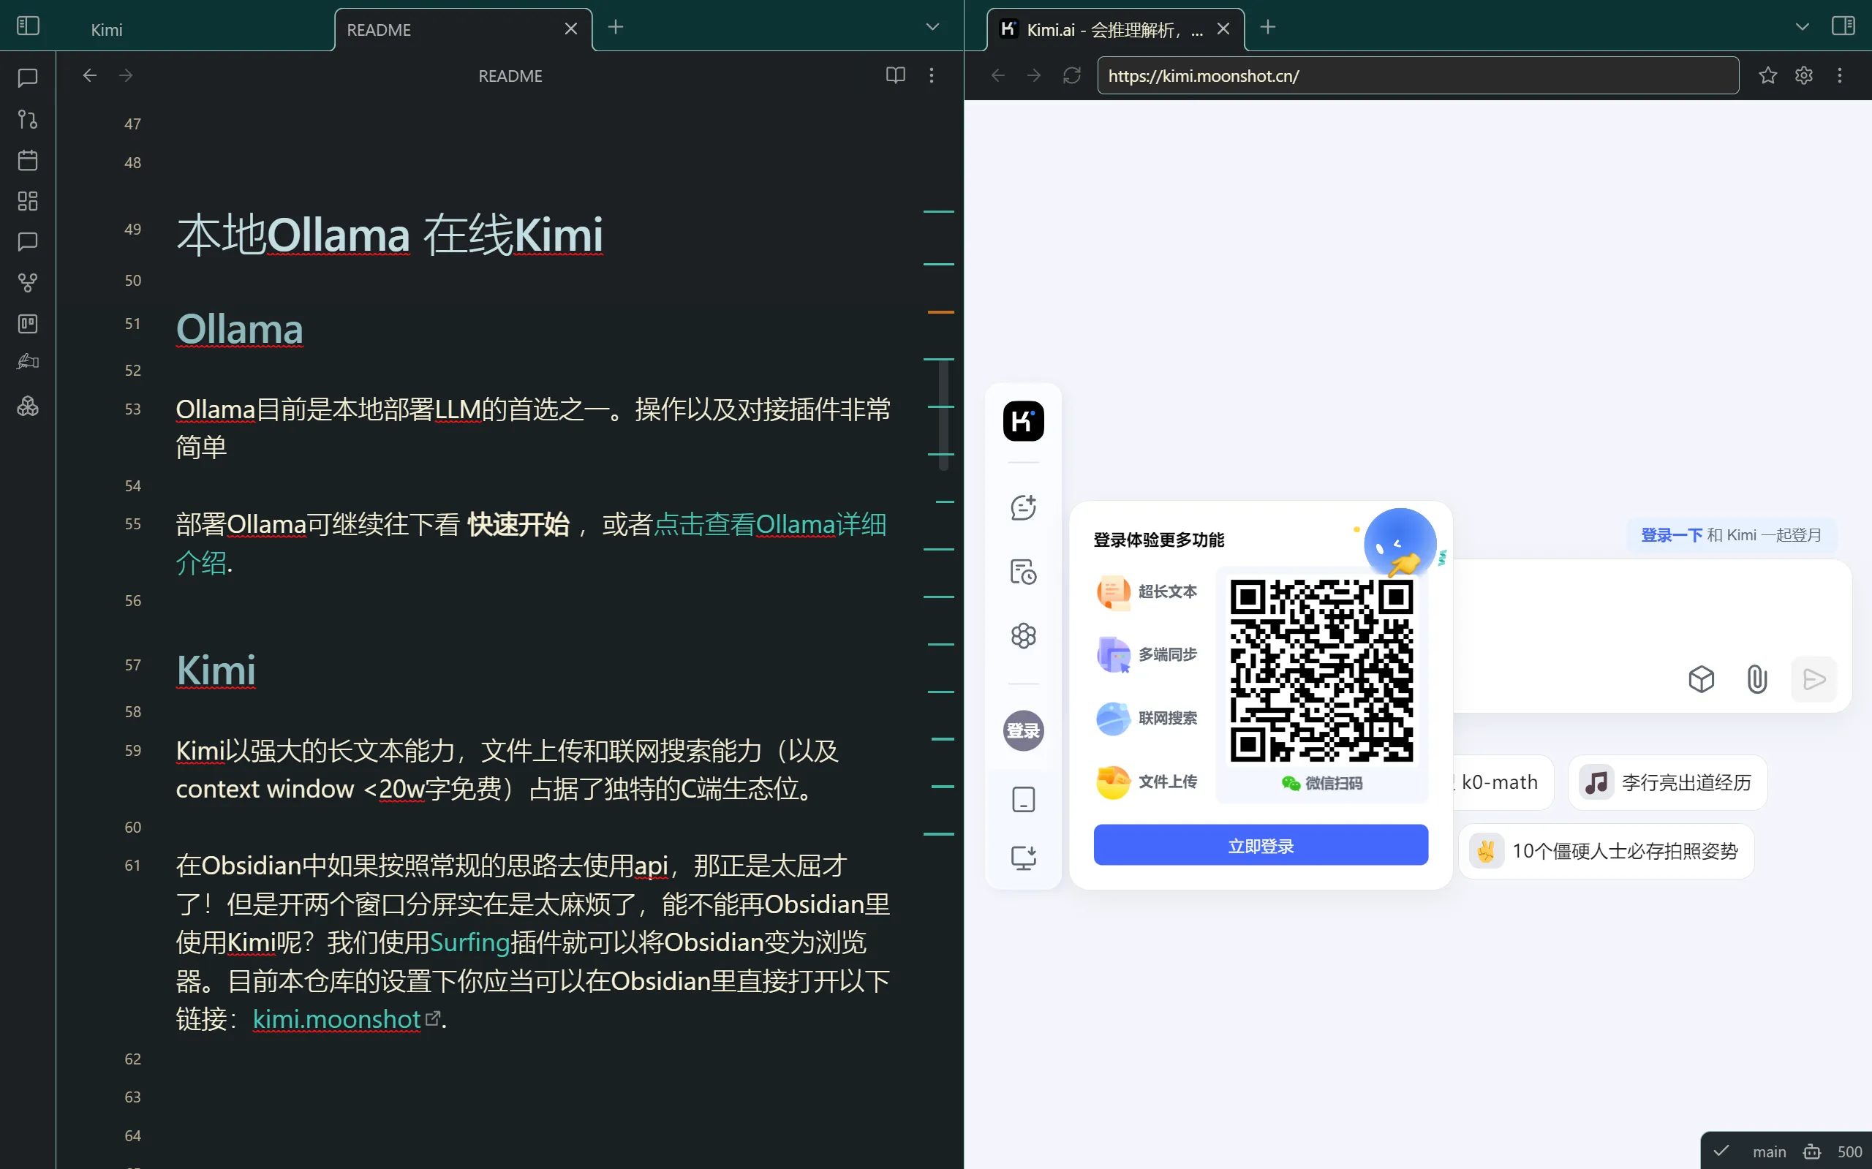The height and width of the screenshot is (1169, 1872).
Task: Open 点击查看Ollama详细介绍 link
Action: pyautogui.click(x=769, y=524)
